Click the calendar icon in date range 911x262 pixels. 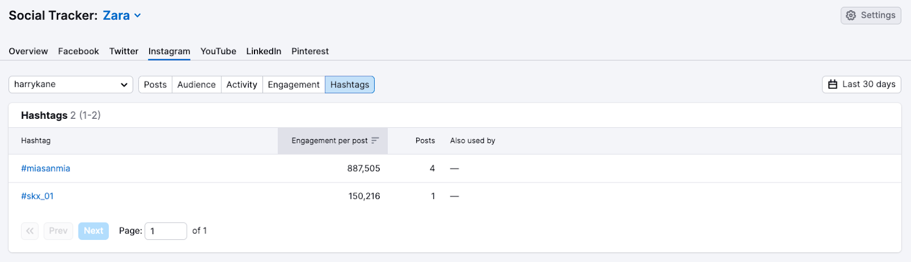(x=832, y=84)
